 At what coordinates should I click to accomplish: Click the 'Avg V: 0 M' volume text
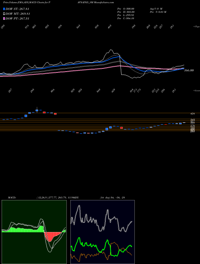pos(156,9)
